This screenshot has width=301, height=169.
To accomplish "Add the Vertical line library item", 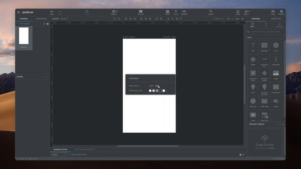I will tap(276, 61).
